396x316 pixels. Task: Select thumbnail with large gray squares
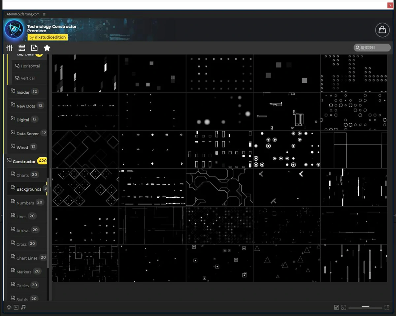coord(286,73)
